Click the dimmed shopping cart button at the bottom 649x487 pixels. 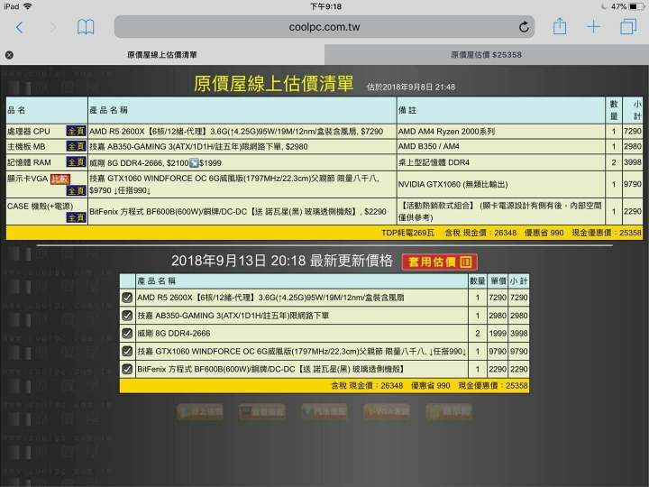click(262, 411)
